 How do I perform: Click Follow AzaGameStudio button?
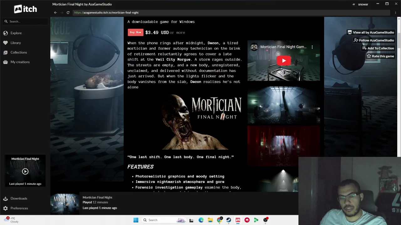click(x=374, y=40)
